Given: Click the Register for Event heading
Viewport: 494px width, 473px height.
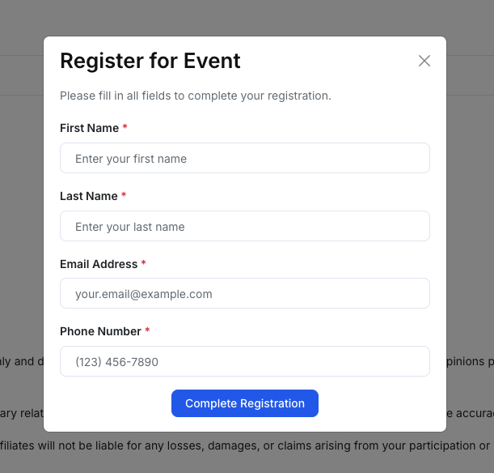Looking at the screenshot, I should click(150, 61).
